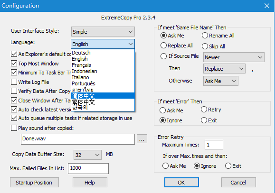
Task: Click Max. Failed Files In List field
Action: [88, 168]
